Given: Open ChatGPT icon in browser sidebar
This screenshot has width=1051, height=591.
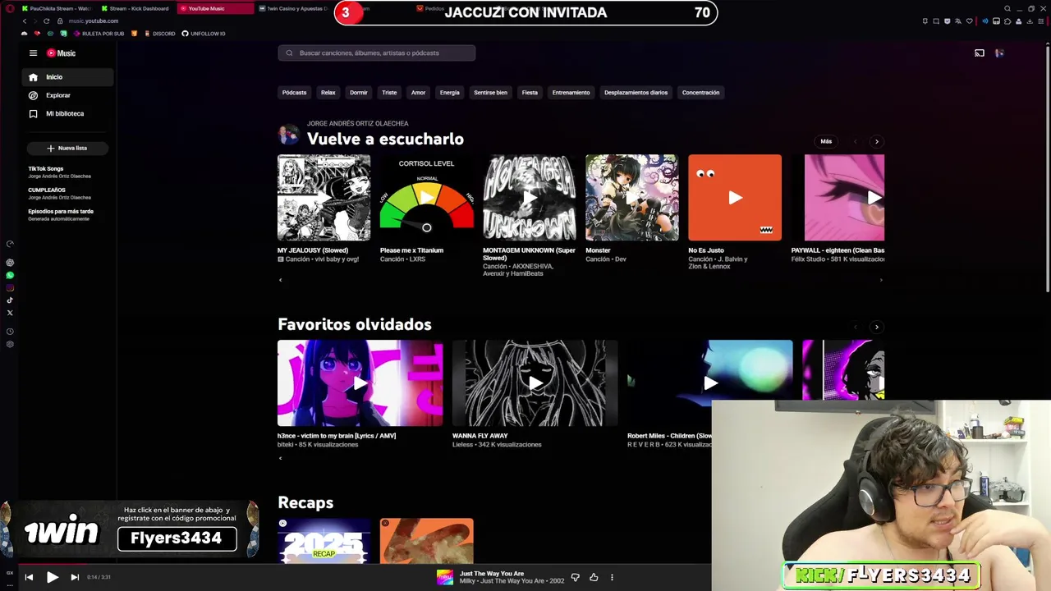Looking at the screenshot, I should (10, 263).
